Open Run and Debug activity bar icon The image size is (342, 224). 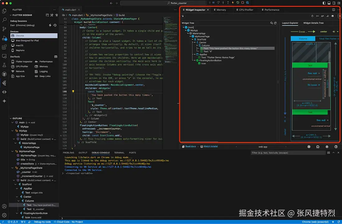tap(4, 38)
